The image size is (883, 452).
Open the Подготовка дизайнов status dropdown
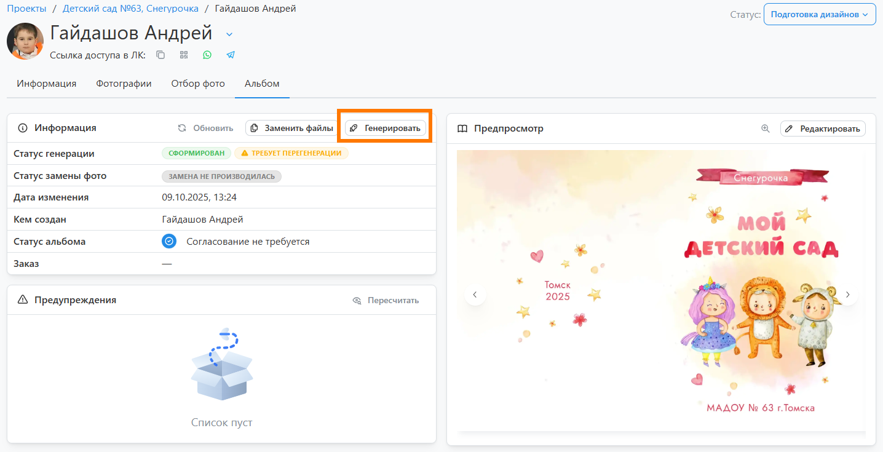coord(819,15)
